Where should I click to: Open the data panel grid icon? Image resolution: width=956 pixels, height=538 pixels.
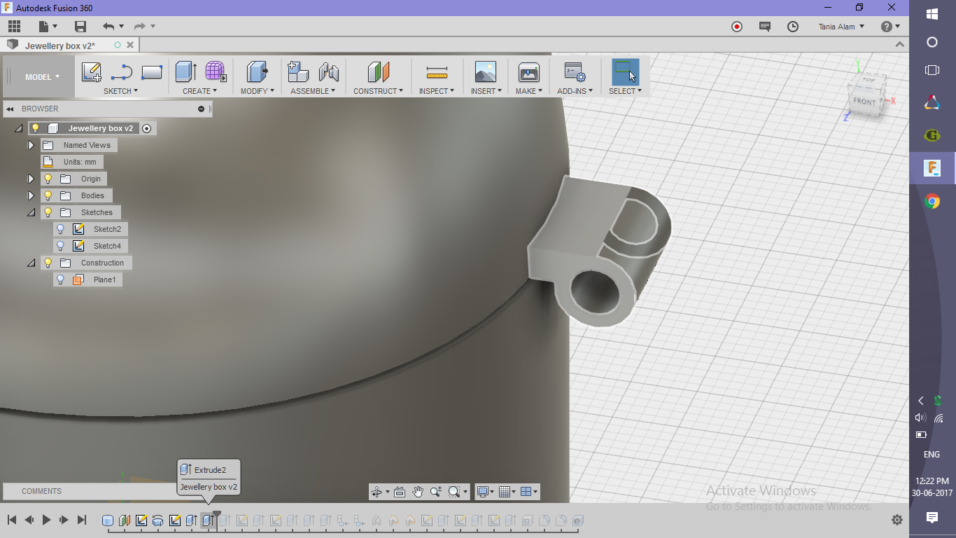[x=15, y=27]
